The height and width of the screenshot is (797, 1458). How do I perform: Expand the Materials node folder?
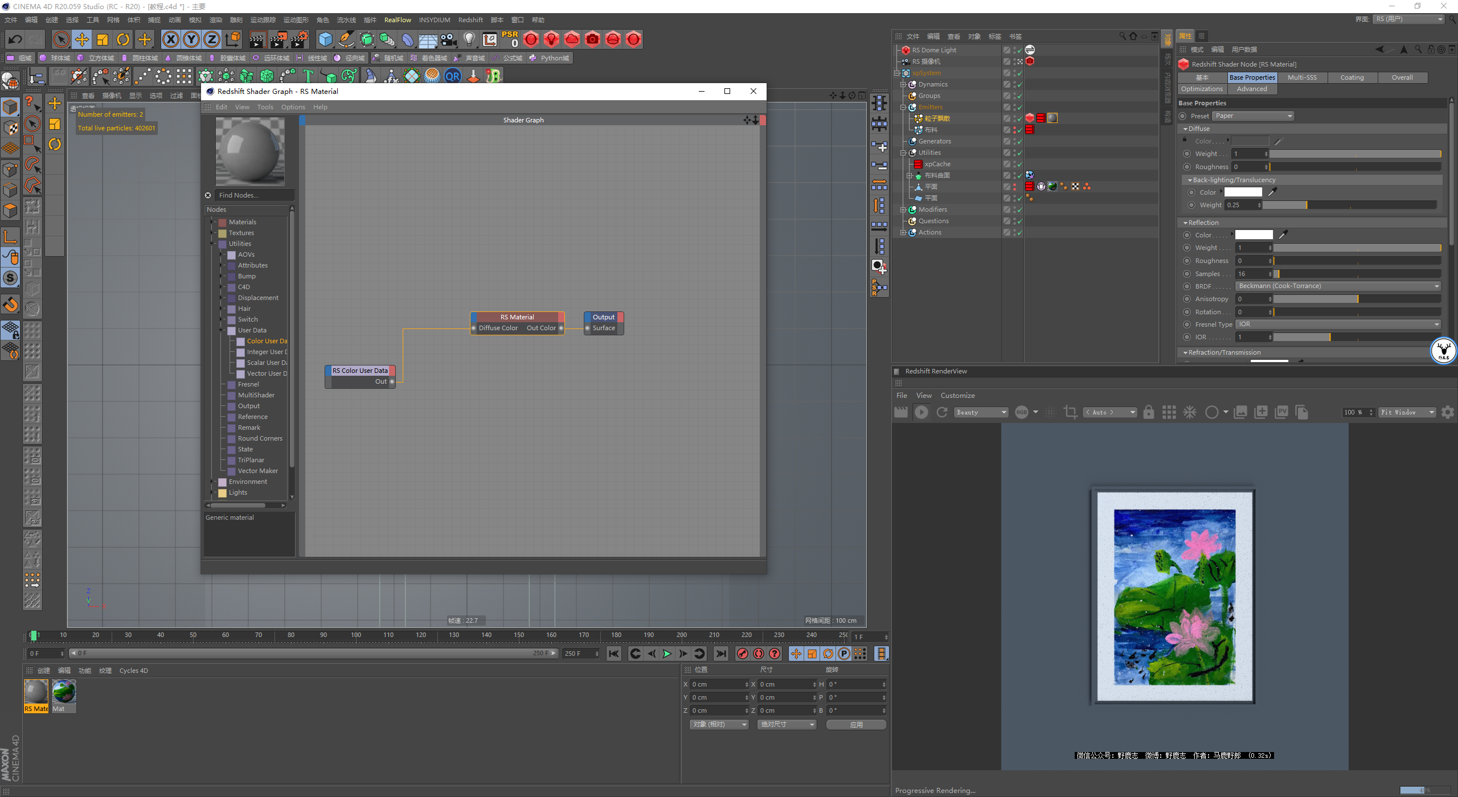pyautogui.click(x=213, y=222)
